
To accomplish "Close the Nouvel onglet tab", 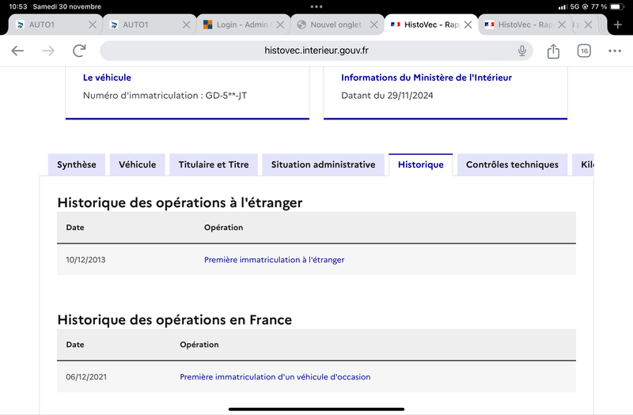I will pos(374,25).
